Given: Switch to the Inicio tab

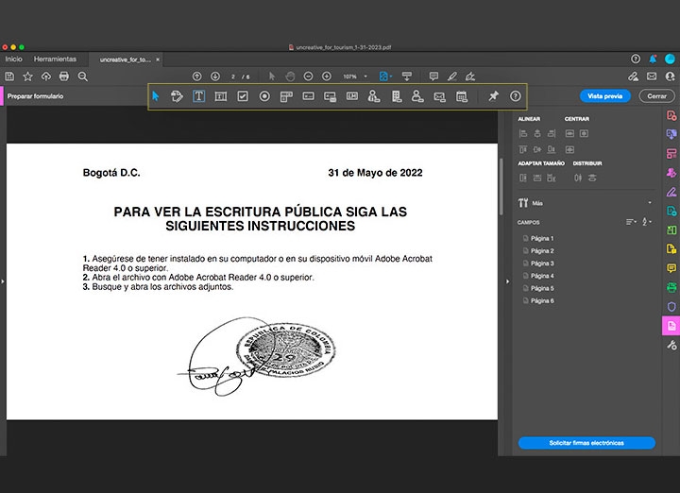Looking at the screenshot, I should 13,59.
